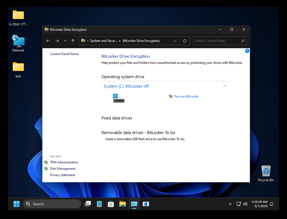Click shield icon beside Turn on BitLocker

click(x=171, y=96)
